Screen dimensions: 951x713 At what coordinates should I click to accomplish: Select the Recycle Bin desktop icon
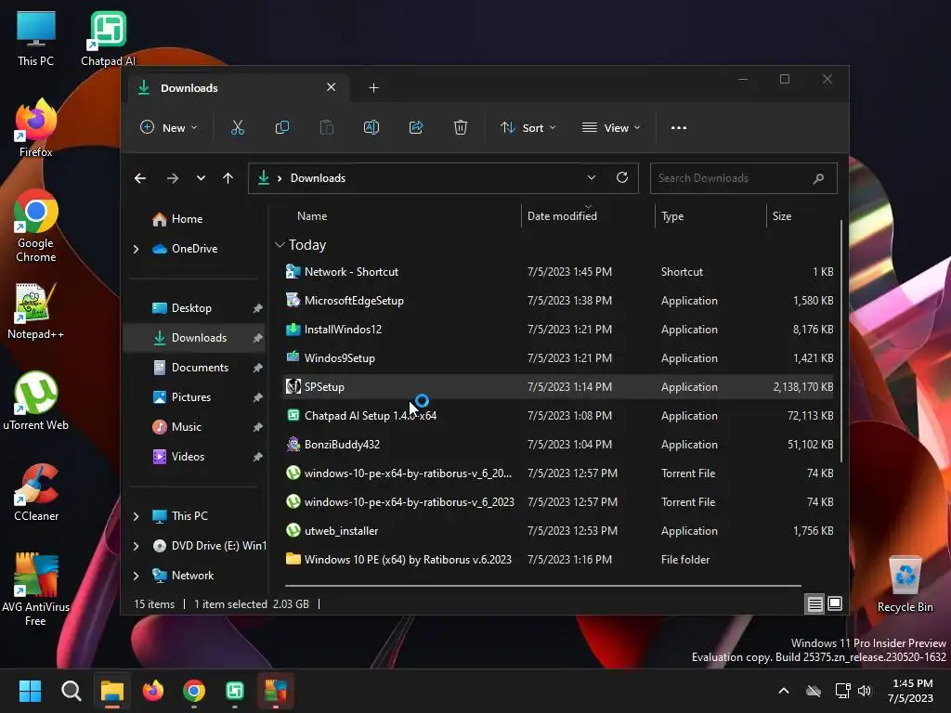point(905,585)
